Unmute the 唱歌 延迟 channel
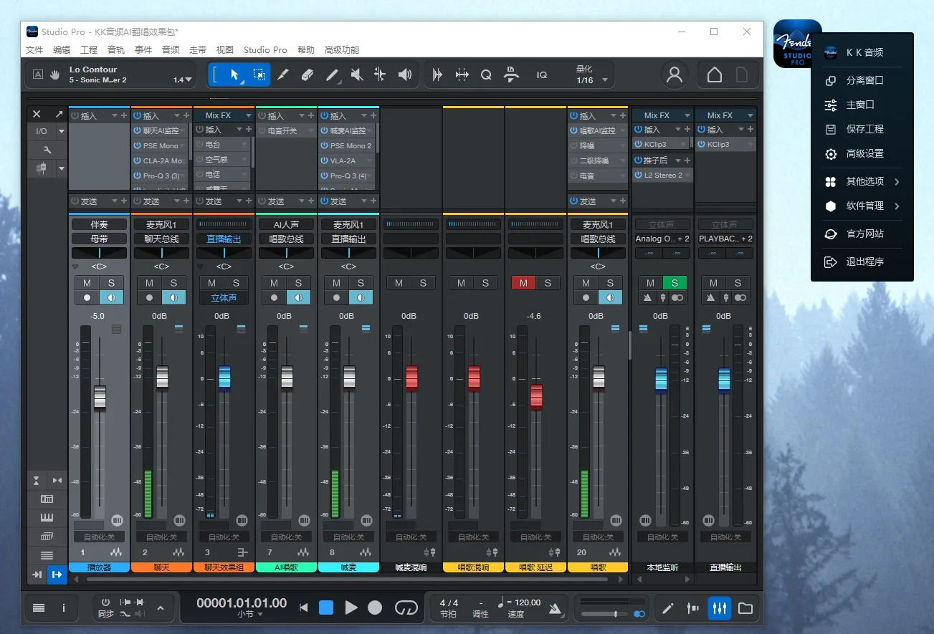The height and width of the screenshot is (634, 934). click(523, 283)
